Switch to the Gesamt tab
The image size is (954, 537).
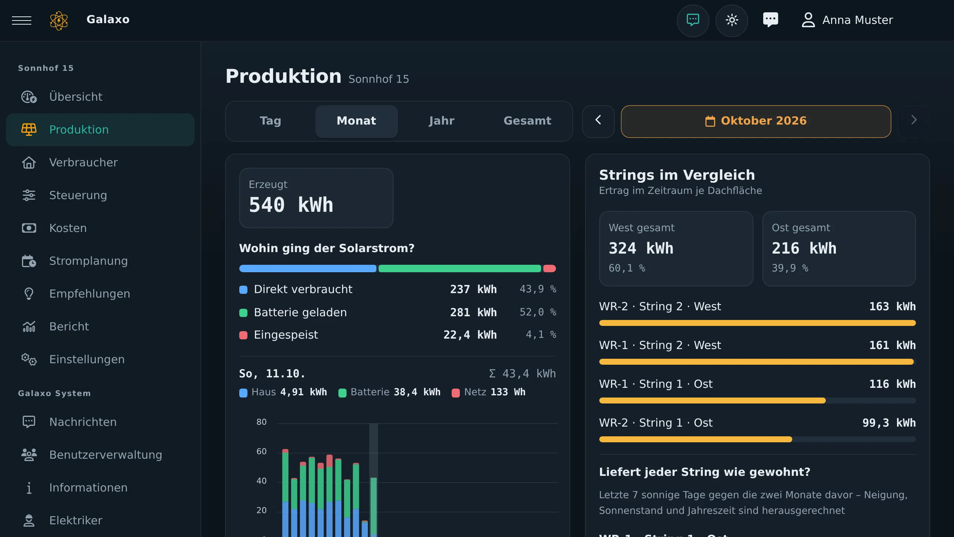[x=527, y=121]
